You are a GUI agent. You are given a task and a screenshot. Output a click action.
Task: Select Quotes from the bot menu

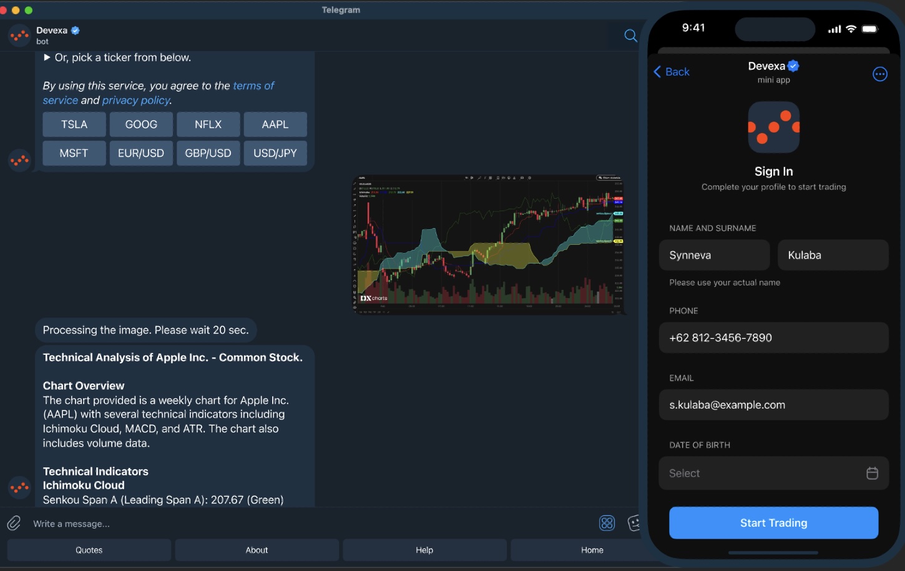89,550
